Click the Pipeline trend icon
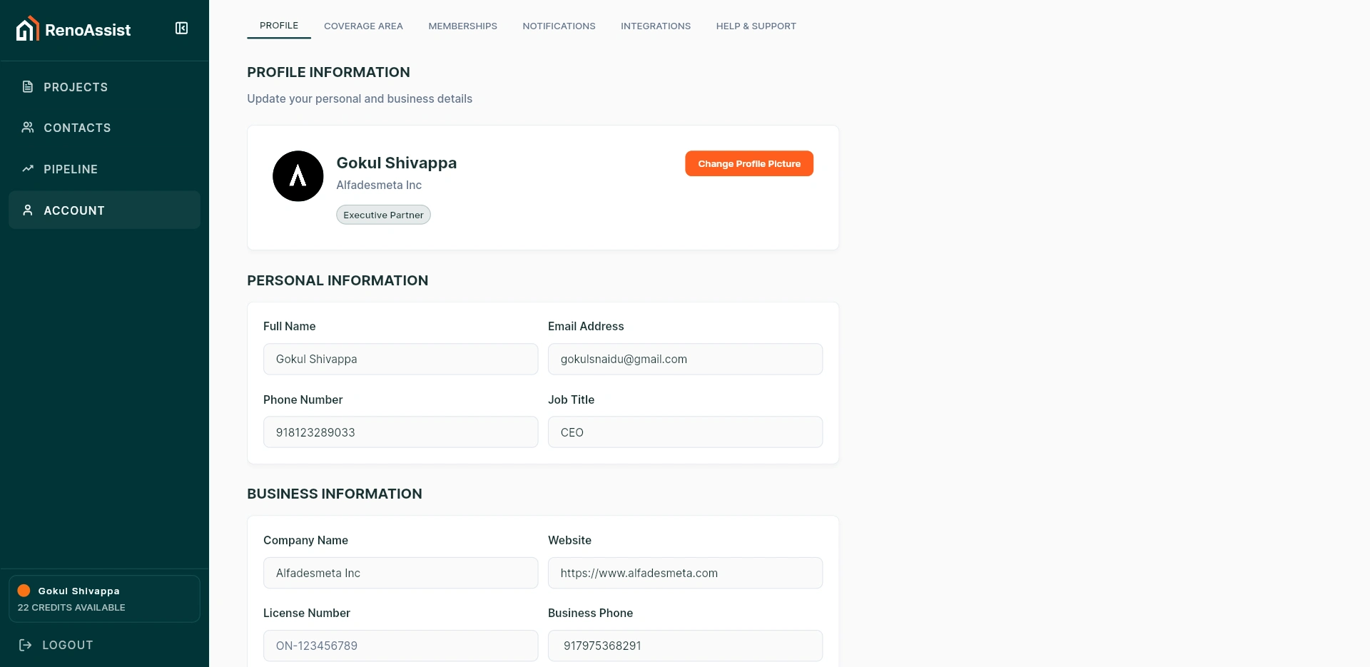The height and width of the screenshot is (667, 1370). (28, 169)
